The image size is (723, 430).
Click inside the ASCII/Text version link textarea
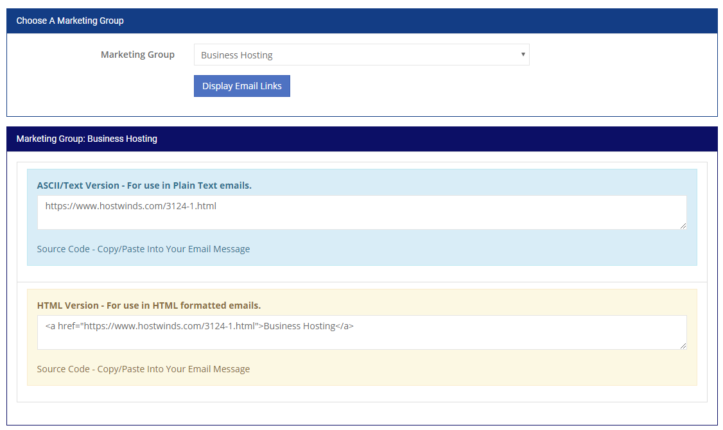click(x=362, y=212)
